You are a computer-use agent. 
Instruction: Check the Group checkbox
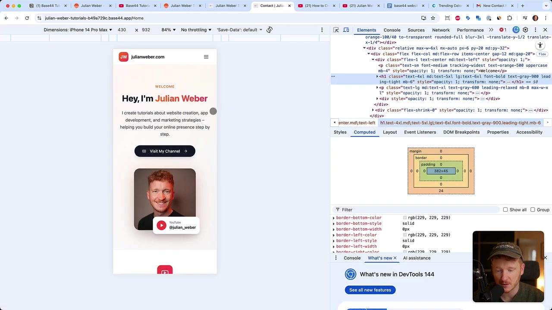(x=533, y=210)
